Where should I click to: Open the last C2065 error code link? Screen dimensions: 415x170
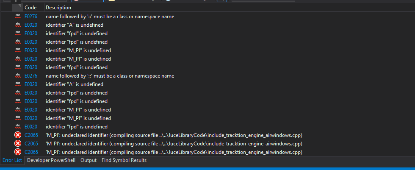(31, 152)
